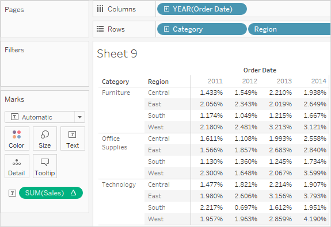Select the Region pill on Rows

coord(289,29)
